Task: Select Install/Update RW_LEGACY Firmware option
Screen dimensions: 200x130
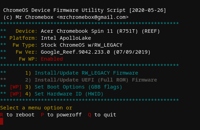Action: pos(86,73)
